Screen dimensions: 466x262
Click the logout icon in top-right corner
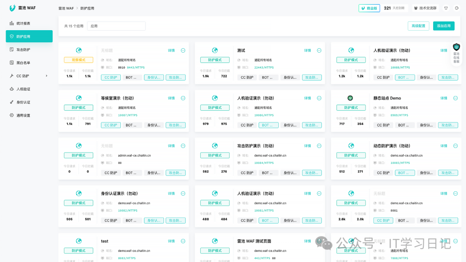(x=457, y=8)
